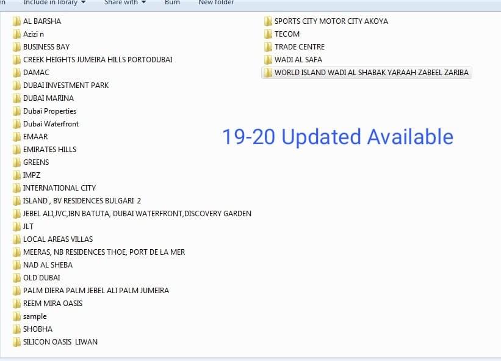The image size is (501, 361).
Task: Select the folder name TECOM
Action: click(x=287, y=34)
